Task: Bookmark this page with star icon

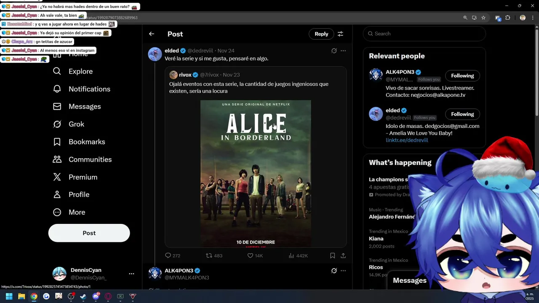Action: pyautogui.click(x=483, y=18)
